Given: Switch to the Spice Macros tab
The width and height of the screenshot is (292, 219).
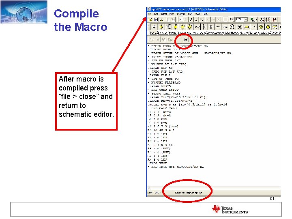Looking at the screenshot, I should coord(232,33).
